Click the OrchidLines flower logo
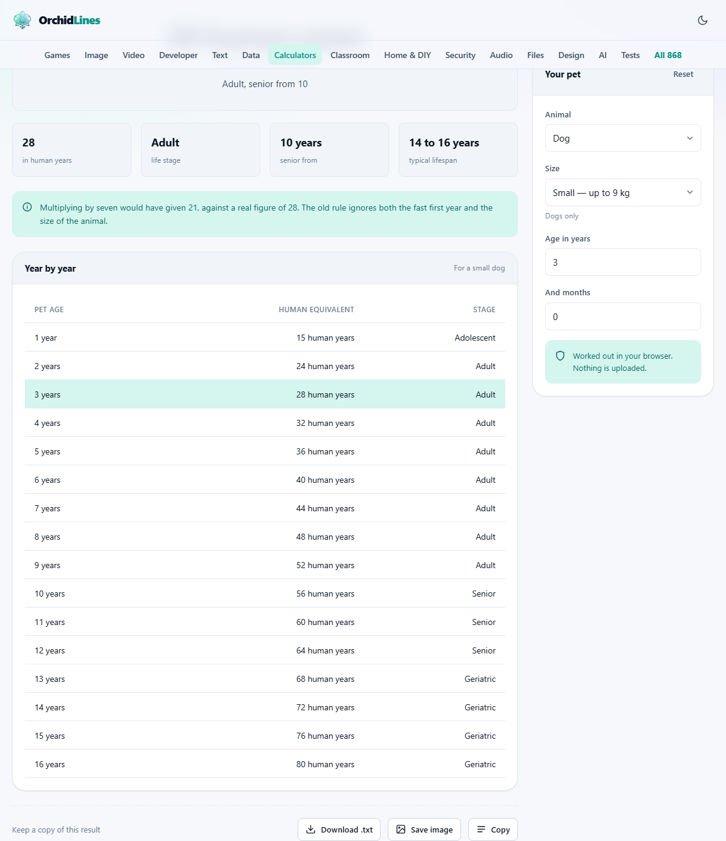 [x=22, y=20]
